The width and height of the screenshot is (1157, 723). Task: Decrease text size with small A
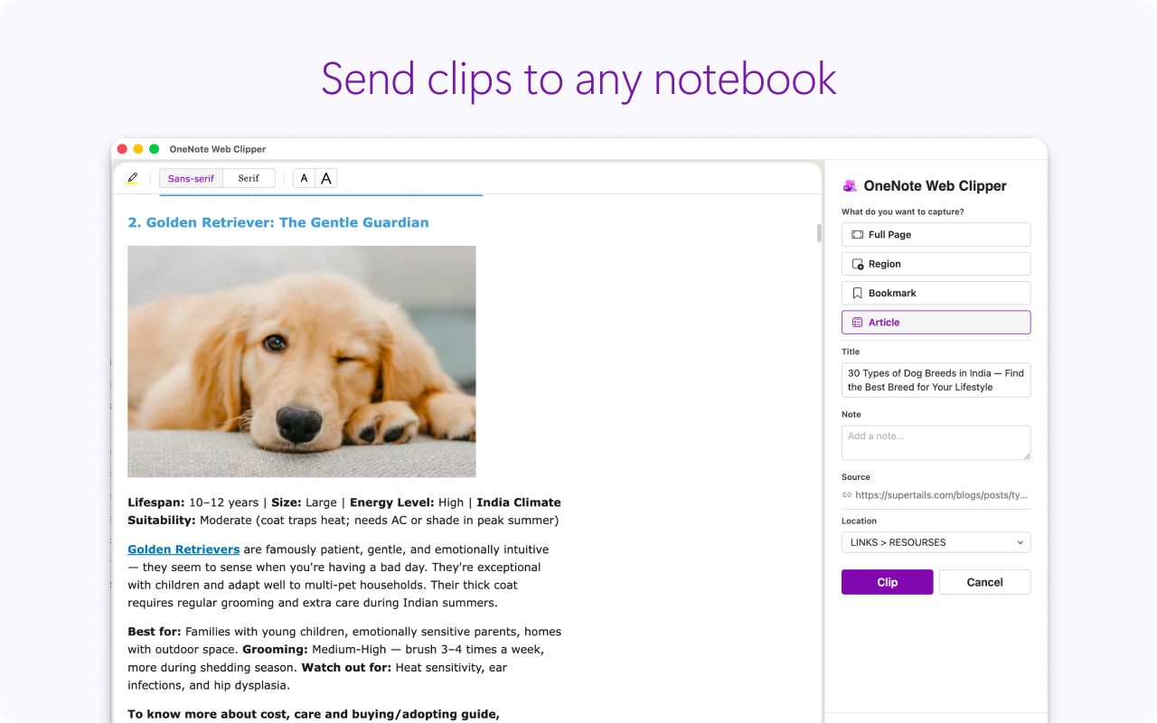(304, 178)
